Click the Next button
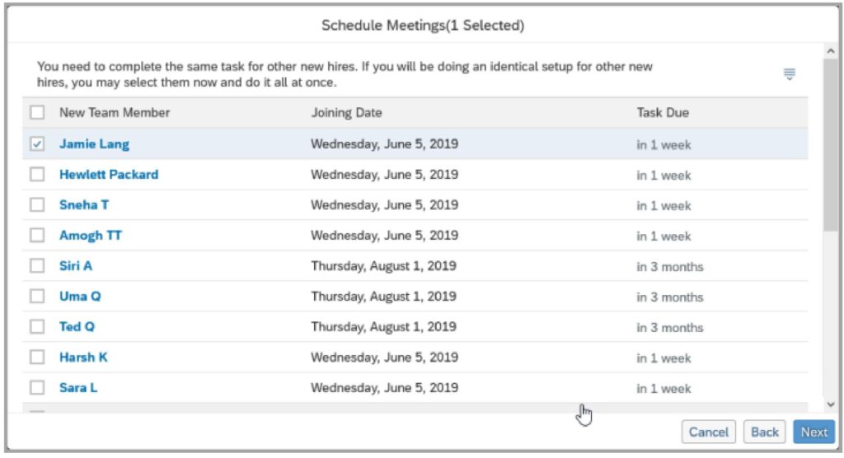844x458 pixels. 814,432
